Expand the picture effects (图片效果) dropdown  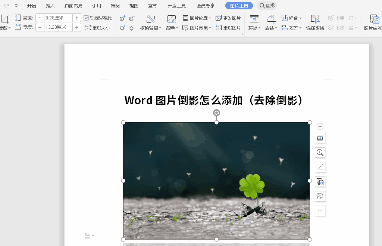(x=197, y=28)
